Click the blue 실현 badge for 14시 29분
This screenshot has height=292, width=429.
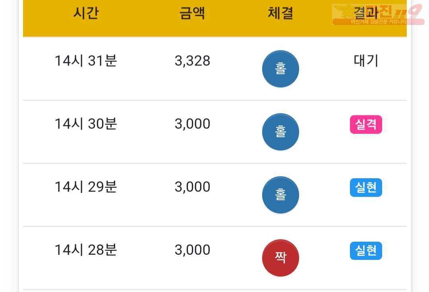pyautogui.click(x=366, y=187)
